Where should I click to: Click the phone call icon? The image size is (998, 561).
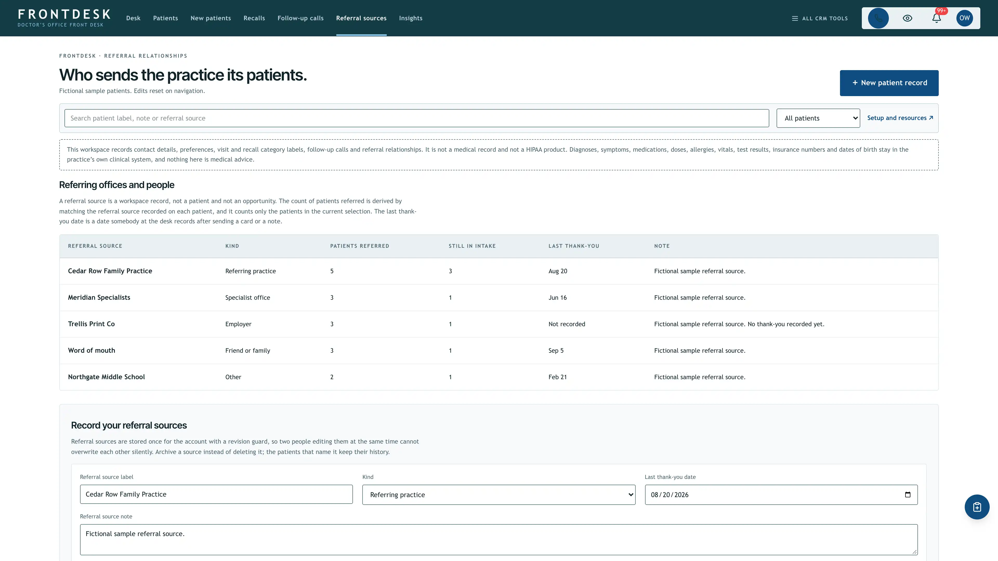point(878,18)
